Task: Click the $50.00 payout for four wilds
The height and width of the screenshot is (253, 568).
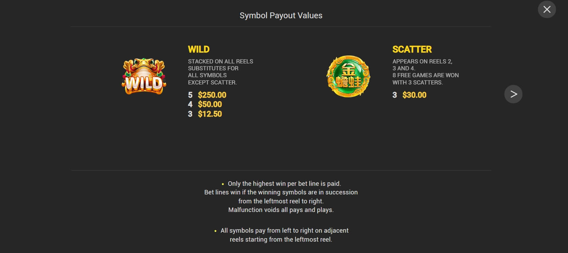Action: click(210, 104)
